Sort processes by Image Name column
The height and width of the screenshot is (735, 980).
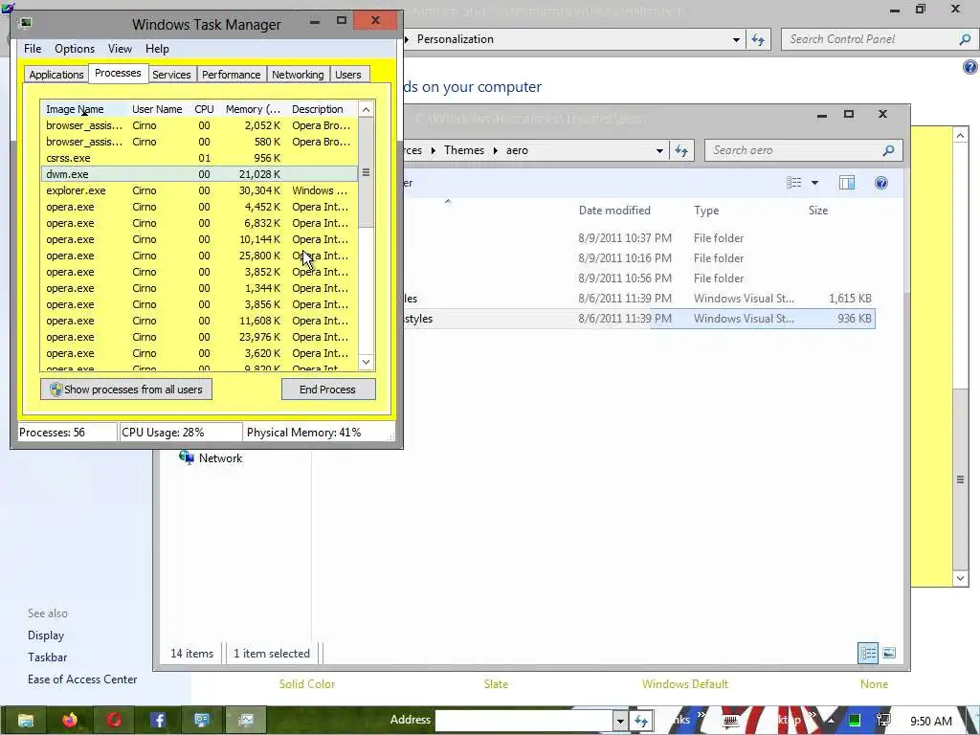pyautogui.click(x=85, y=109)
